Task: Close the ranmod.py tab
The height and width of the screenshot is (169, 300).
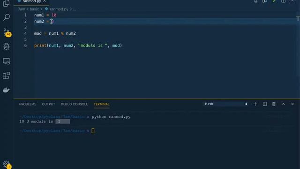Action: (x=45, y=1)
